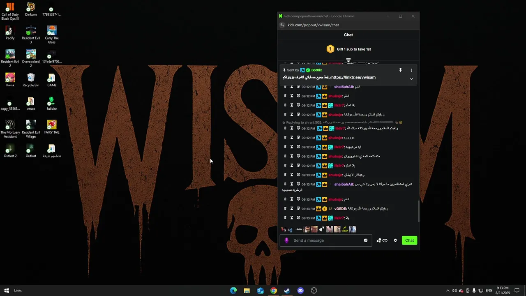Click moderator badge beside shai5ahAB at 09:12 PM
526x296 pixels.
(x=318, y=87)
